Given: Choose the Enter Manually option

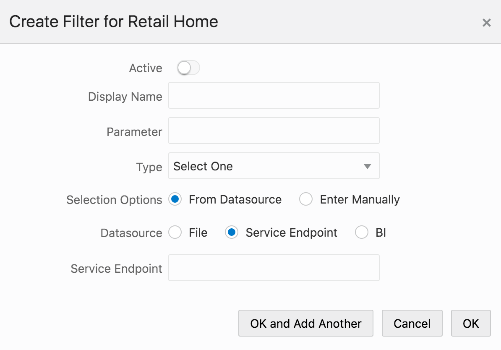Looking at the screenshot, I should [x=306, y=199].
